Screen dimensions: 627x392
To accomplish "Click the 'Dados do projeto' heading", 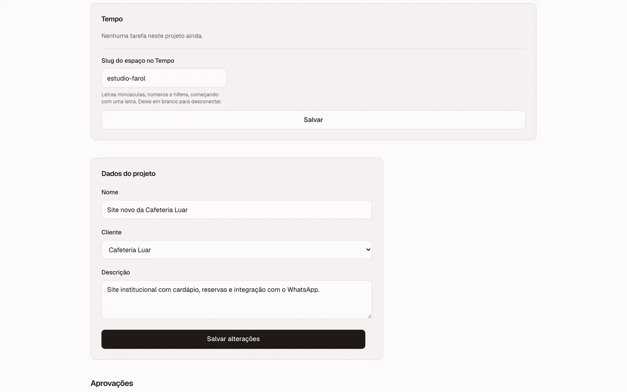I will 128,174.
